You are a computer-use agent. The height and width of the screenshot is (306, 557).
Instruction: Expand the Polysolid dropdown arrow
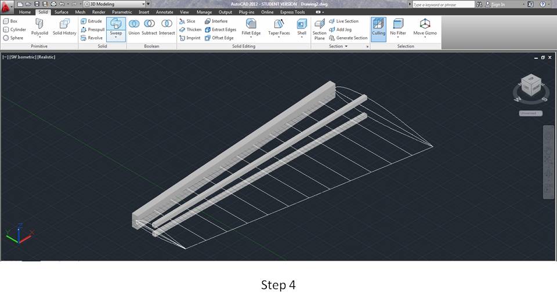click(39, 37)
